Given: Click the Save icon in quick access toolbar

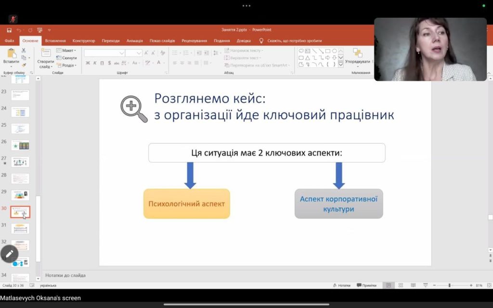Looking at the screenshot, I should [9, 30].
